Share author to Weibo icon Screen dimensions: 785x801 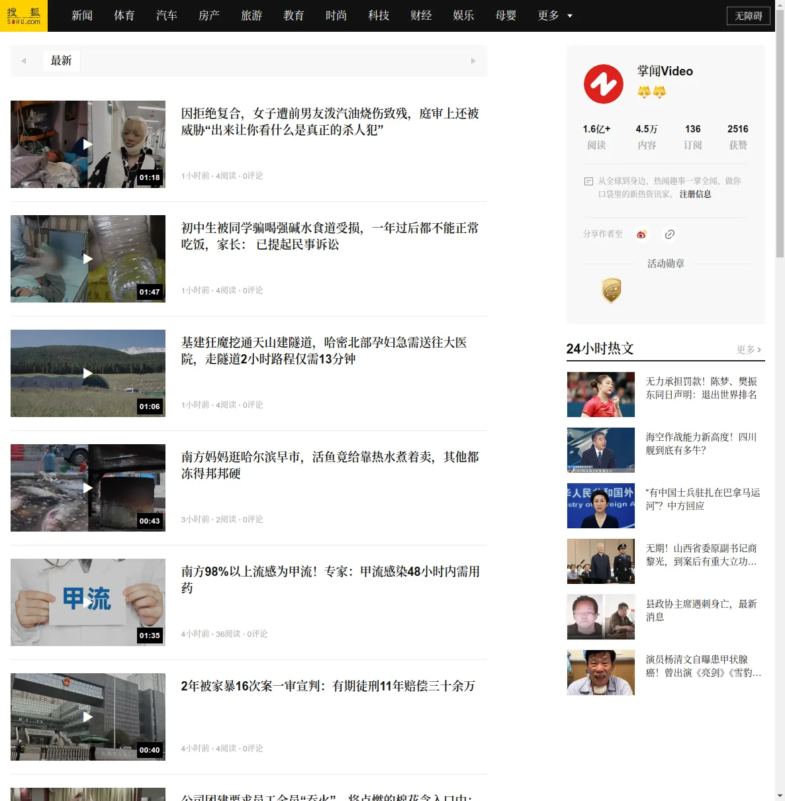click(x=641, y=234)
